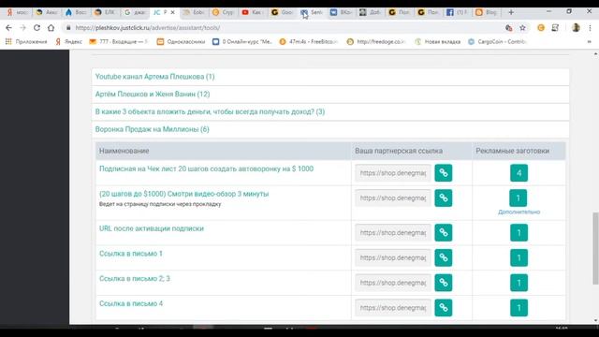Image resolution: width=599 pixels, height=337 pixels.
Task: Open Ссылка в письмо 4 link
Action: tap(131, 303)
